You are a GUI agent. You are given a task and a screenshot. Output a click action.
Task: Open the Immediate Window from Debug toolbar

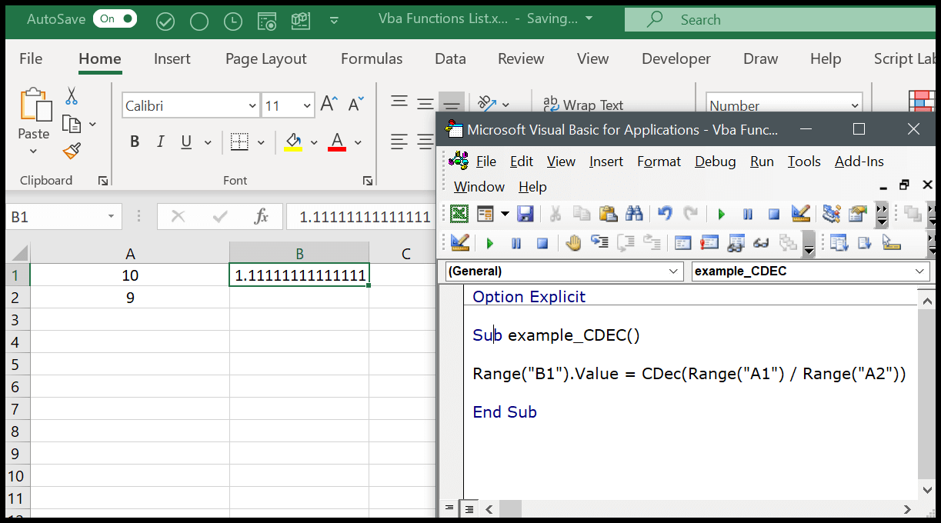point(709,243)
